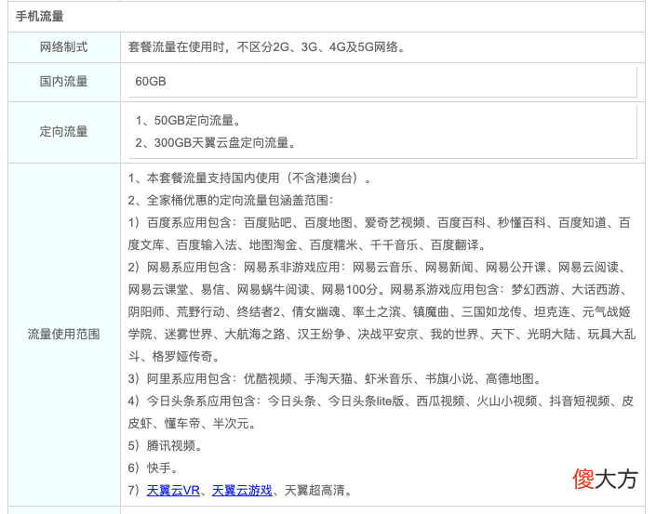This screenshot has height=514, width=656.
Task: Click the line starting '度文库、百度输入法'
Action: click(x=307, y=244)
